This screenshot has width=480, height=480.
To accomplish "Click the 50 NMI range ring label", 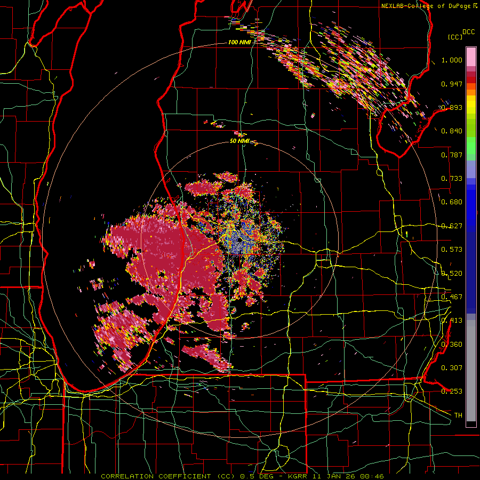I will [239, 141].
